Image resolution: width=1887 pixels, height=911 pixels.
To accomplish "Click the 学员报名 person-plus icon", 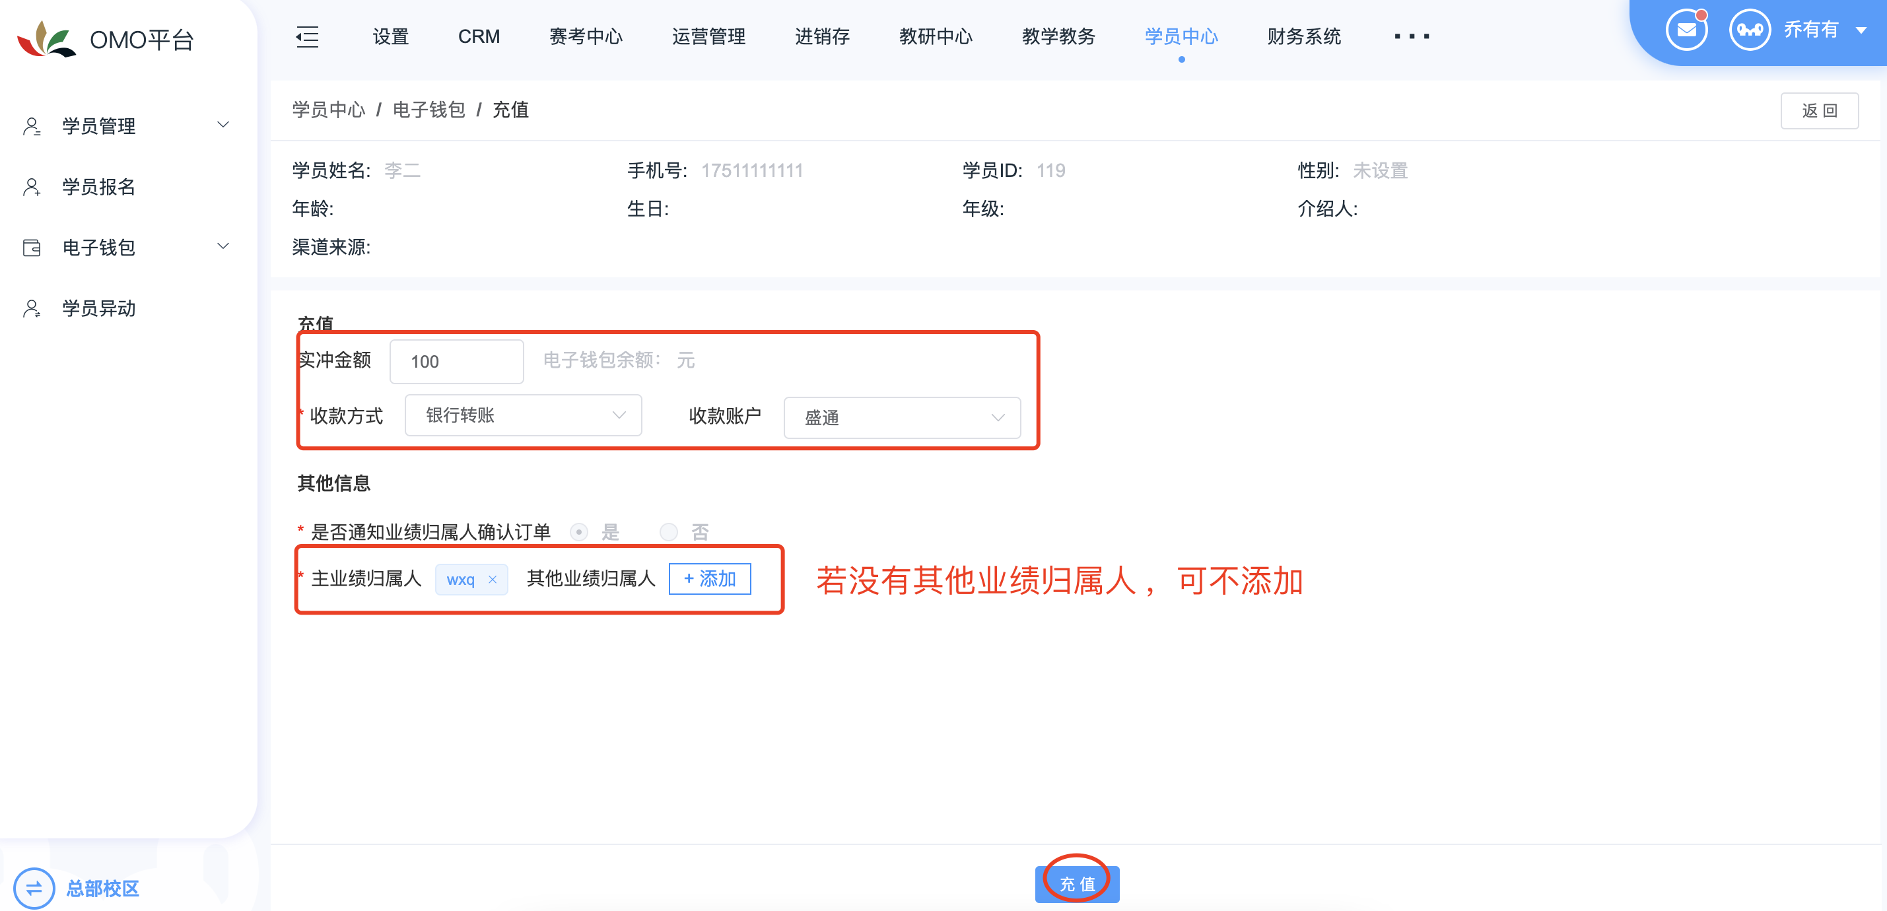I will (x=32, y=187).
